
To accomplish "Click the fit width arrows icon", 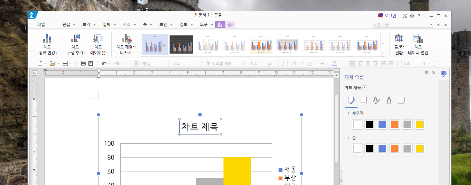I will (x=412, y=16).
